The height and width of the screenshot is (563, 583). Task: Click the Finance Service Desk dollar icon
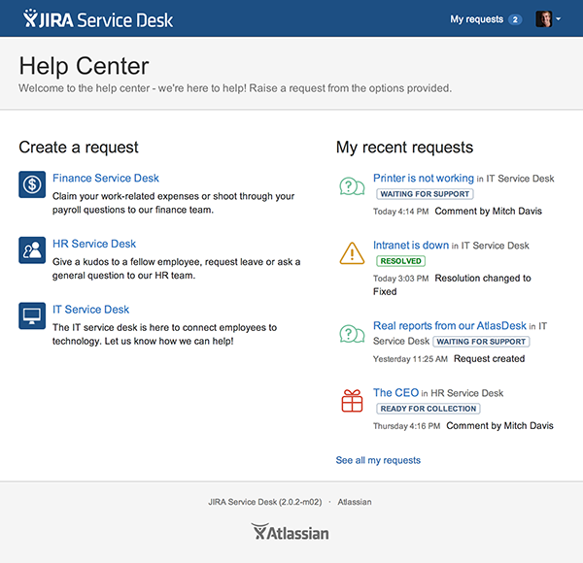[x=32, y=183]
